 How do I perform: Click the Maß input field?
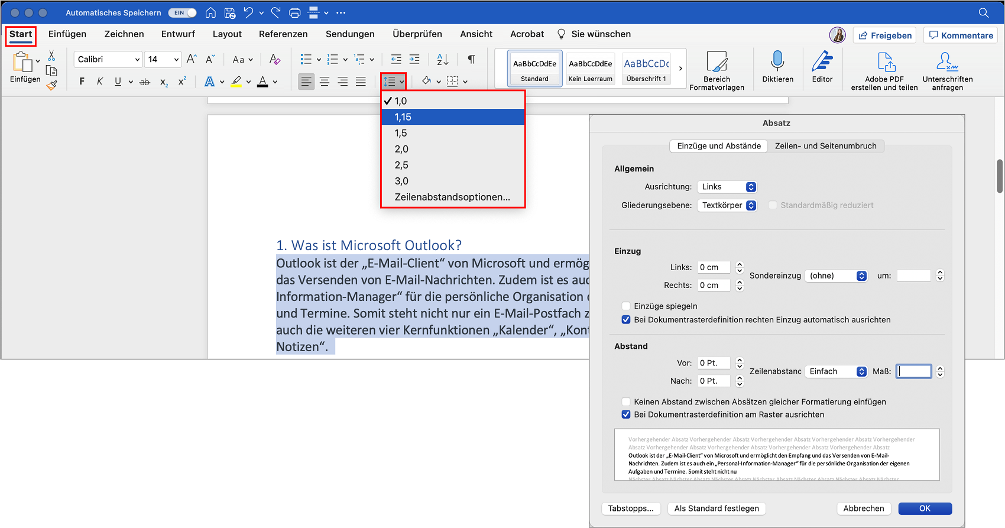coord(914,371)
